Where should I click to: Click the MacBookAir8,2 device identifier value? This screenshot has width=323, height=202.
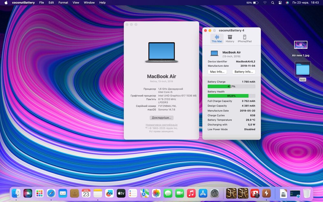click(245, 61)
